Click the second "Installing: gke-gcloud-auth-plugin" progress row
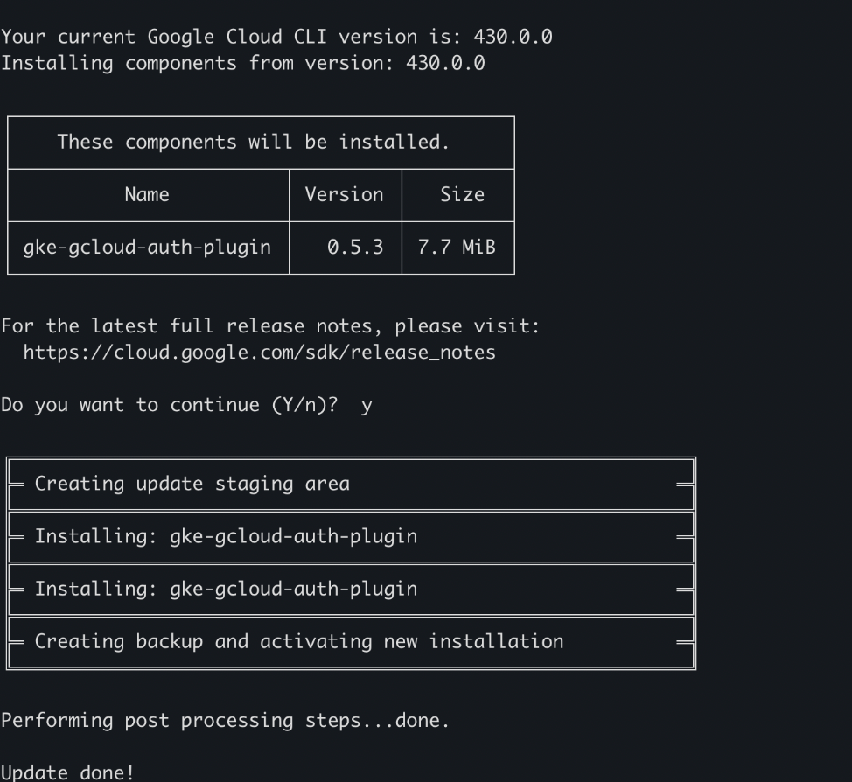 tap(226, 589)
